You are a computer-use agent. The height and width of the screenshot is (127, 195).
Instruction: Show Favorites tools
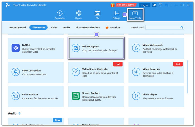(x=113, y=27)
